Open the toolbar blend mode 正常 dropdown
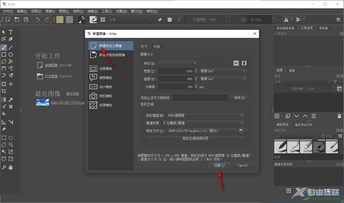 131,19
